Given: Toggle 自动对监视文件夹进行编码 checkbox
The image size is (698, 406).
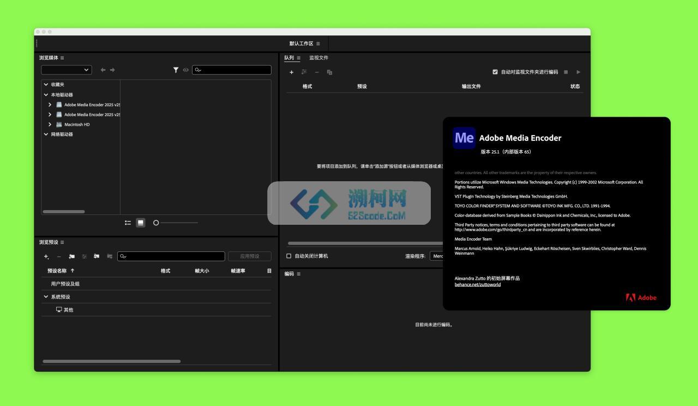Looking at the screenshot, I should coord(495,72).
